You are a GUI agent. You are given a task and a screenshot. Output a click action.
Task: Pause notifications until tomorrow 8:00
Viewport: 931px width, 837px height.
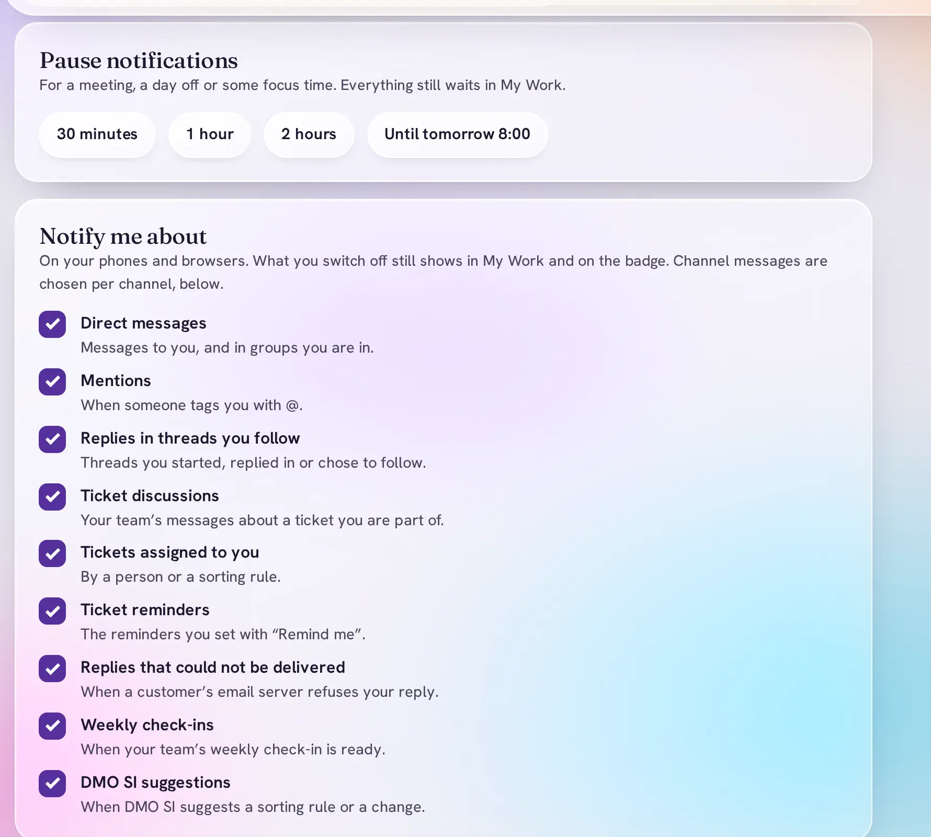click(457, 134)
